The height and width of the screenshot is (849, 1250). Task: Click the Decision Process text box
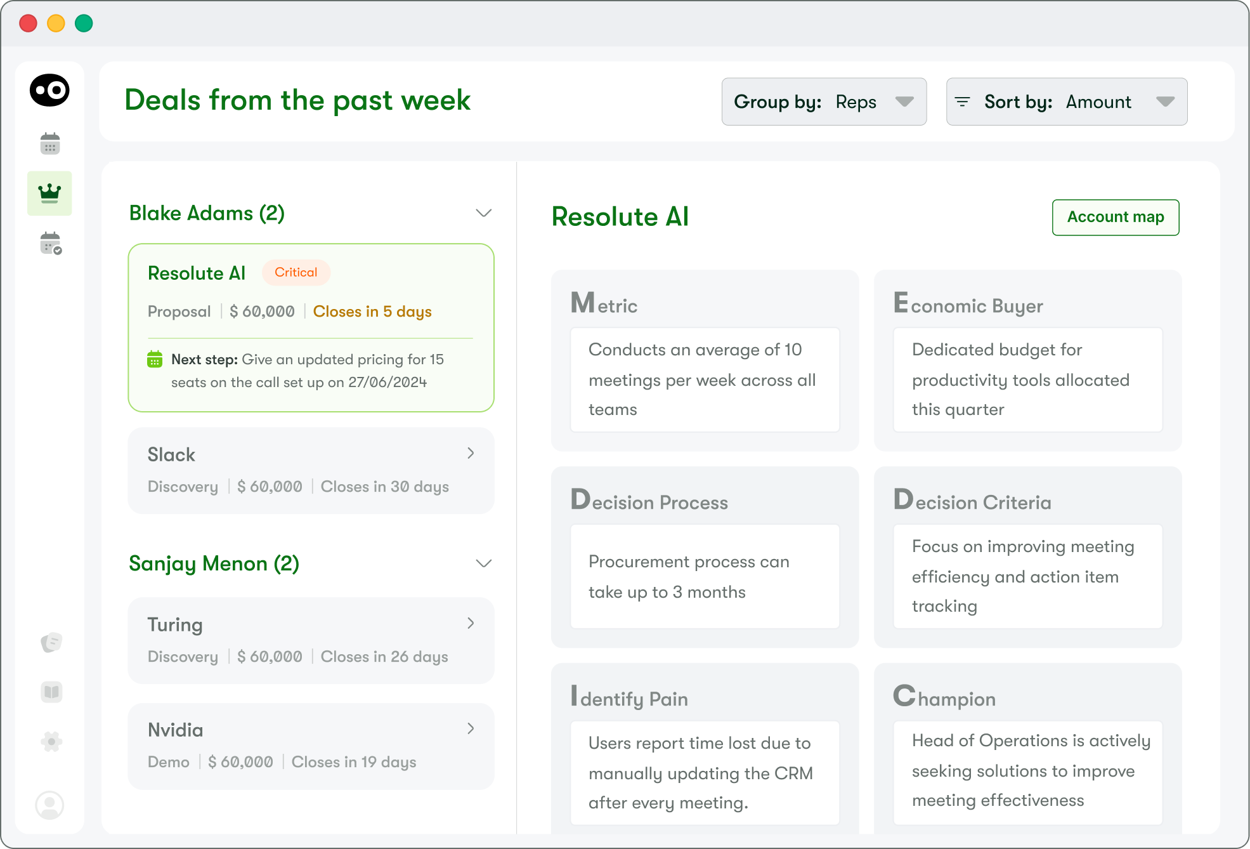(x=705, y=576)
